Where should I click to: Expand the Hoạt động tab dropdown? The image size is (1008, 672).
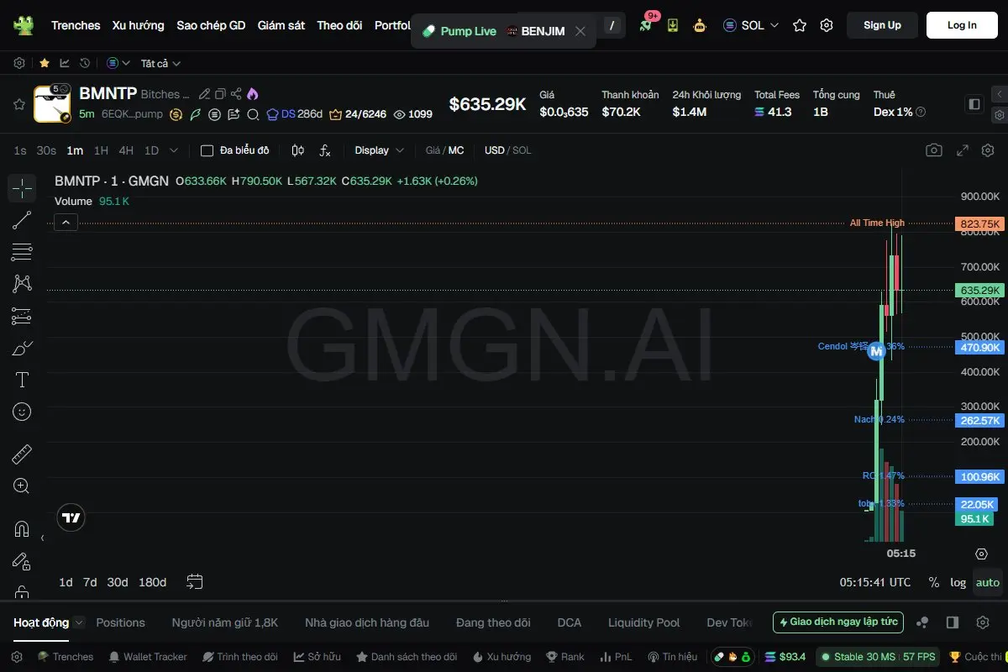pos(79,622)
